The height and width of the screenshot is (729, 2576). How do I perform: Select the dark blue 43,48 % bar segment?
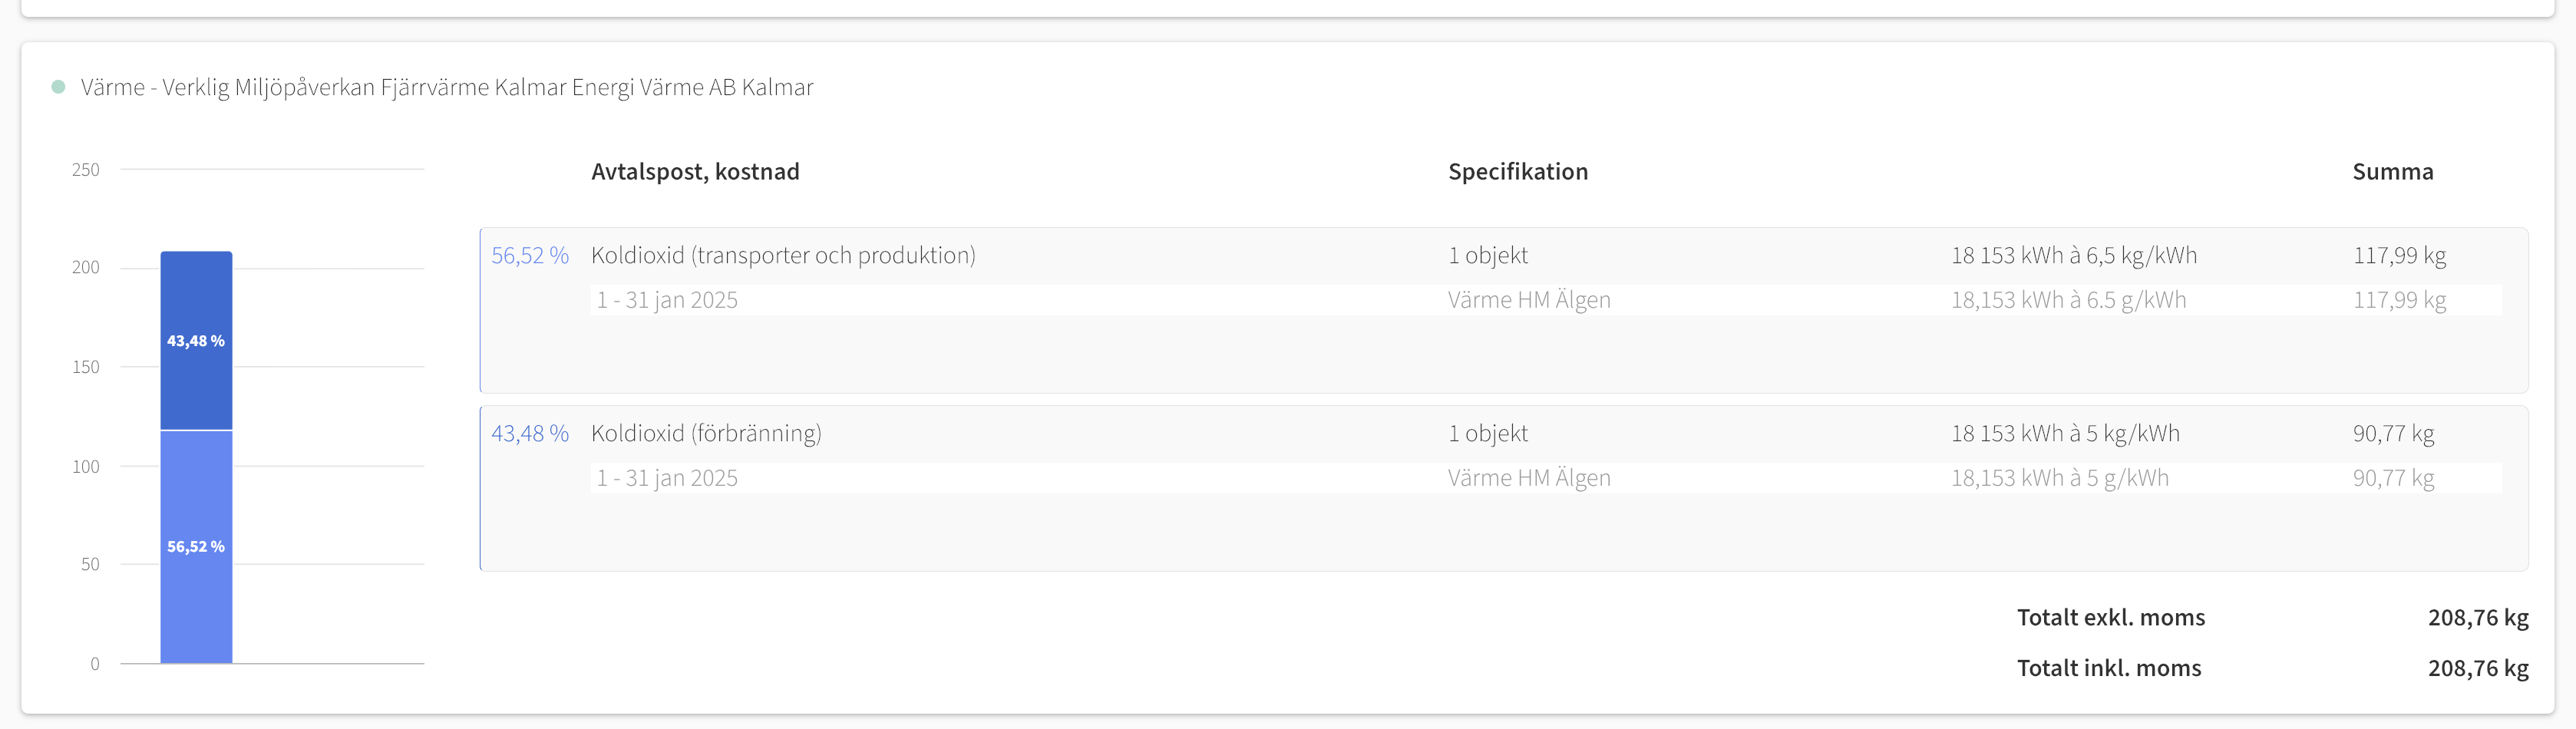[x=196, y=340]
